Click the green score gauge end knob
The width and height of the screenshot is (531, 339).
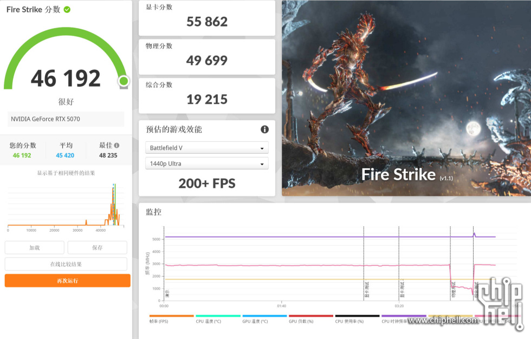point(124,81)
